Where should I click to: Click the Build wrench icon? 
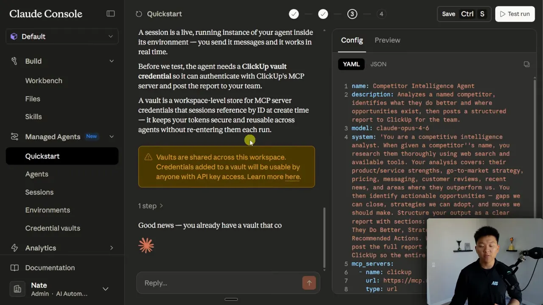point(14,61)
